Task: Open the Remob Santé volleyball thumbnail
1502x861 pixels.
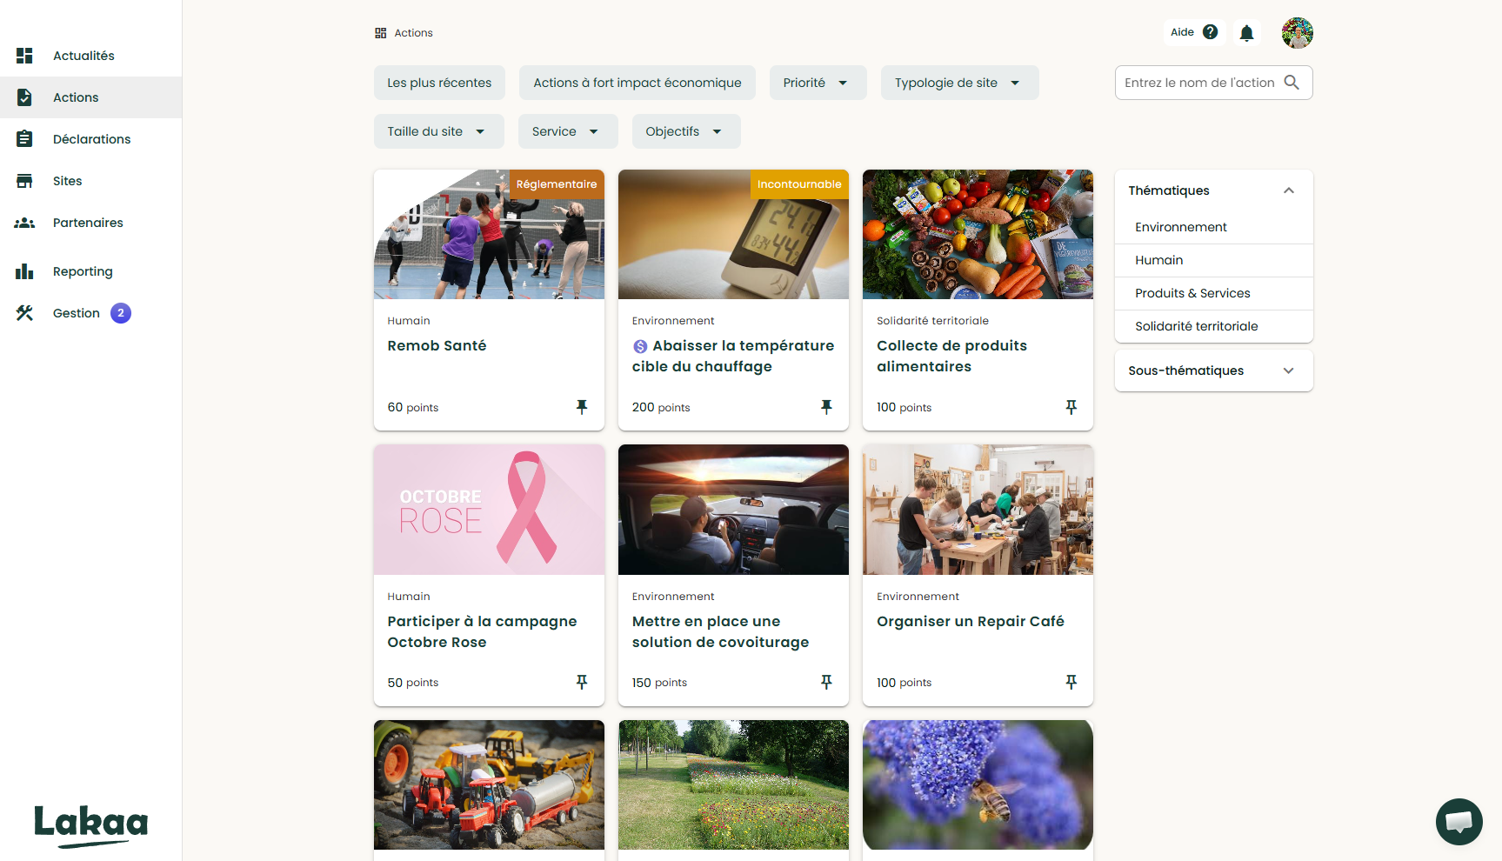Action: pyautogui.click(x=489, y=235)
